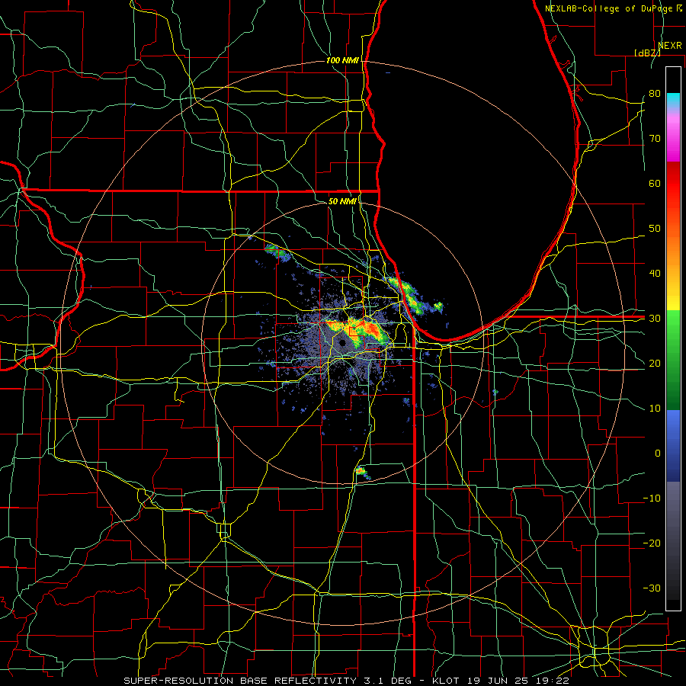
Task: Click the 0 value on the dBZ scale
Action: [x=658, y=454]
